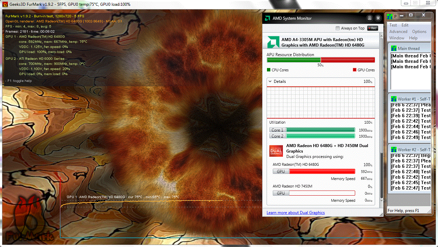Click the 'FPS - min: 4, max: 8, avg: 5' line
Screen dimensions: 438x247
point(28,26)
